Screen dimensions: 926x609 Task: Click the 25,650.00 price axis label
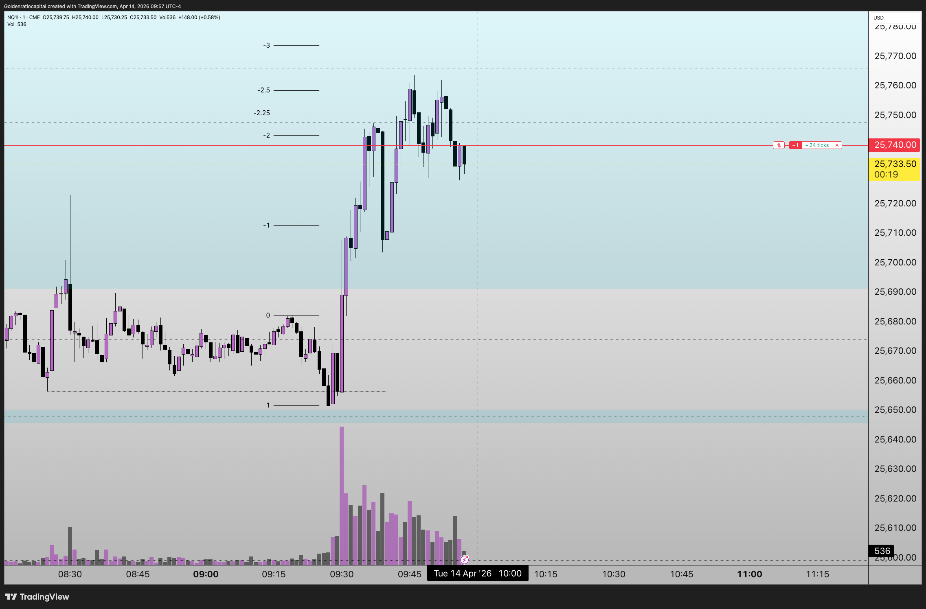tap(895, 410)
